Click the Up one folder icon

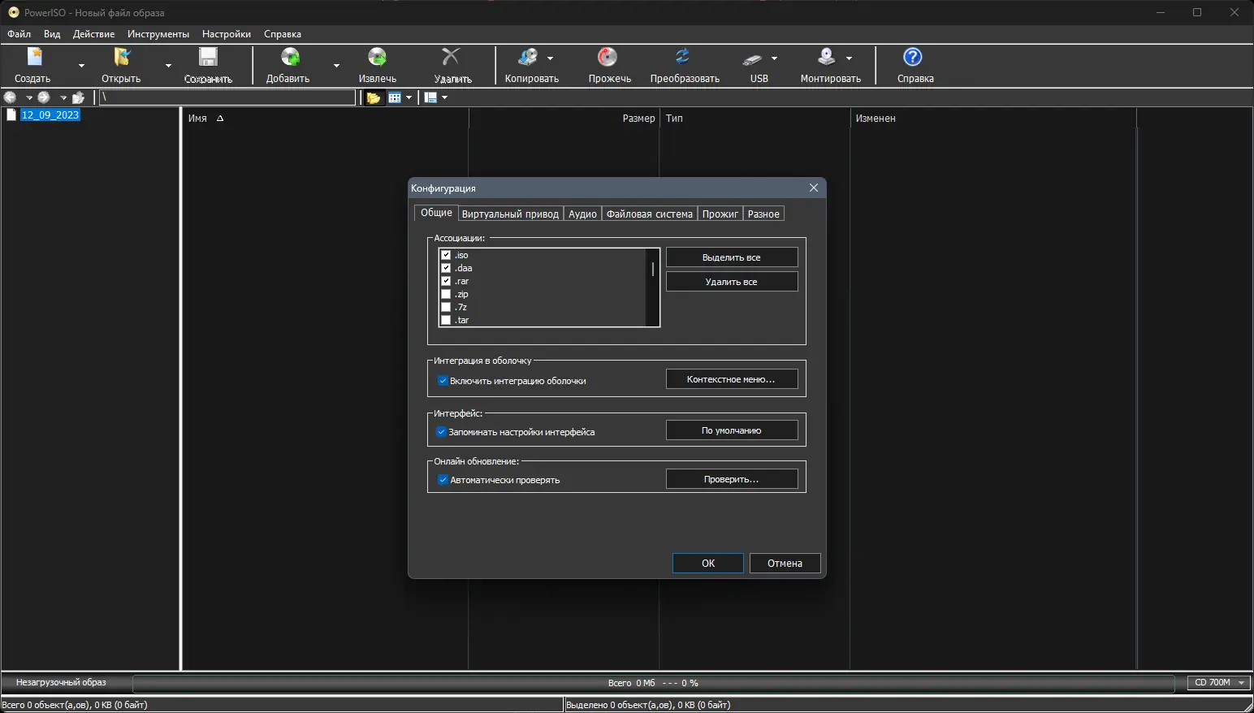[78, 97]
